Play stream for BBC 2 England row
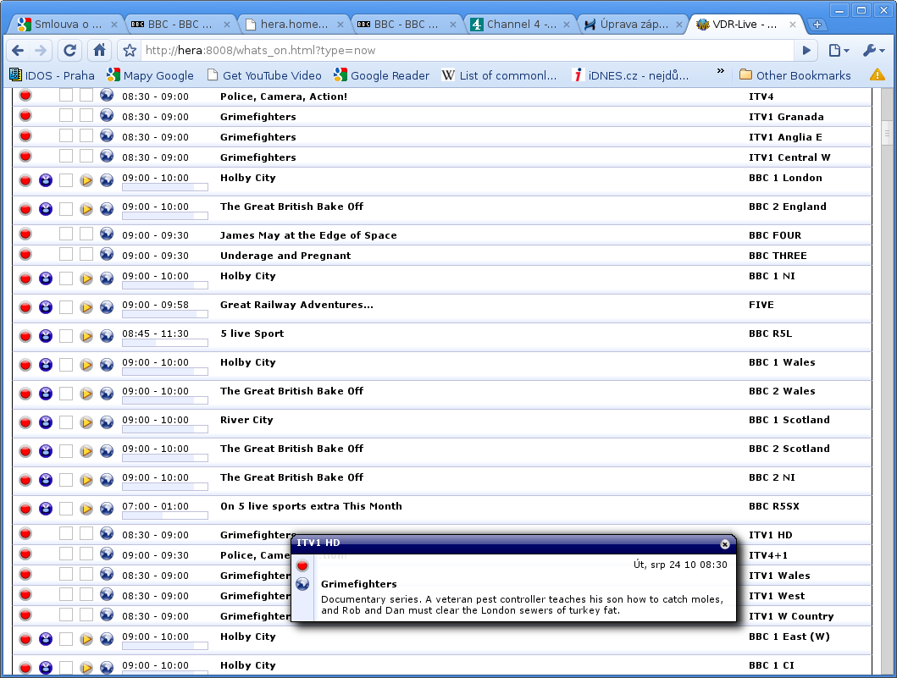 click(x=86, y=209)
